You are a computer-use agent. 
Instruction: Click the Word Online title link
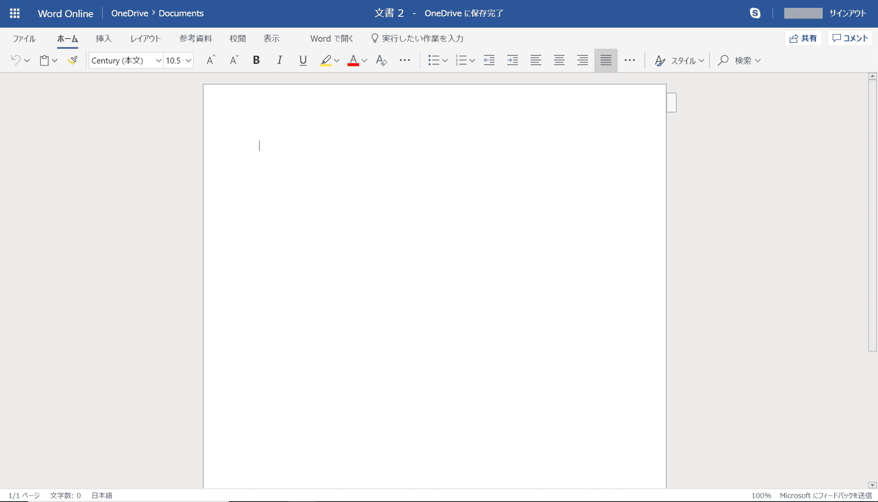66,13
